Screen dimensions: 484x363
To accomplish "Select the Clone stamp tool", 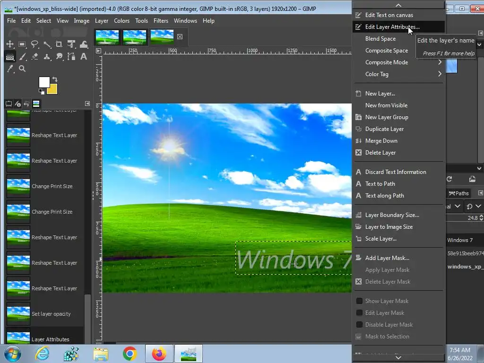I will coord(47,57).
